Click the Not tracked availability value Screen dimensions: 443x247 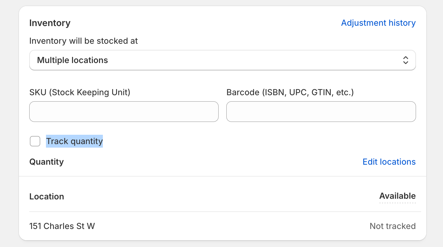pyautogui.click(x=393, y=226)
